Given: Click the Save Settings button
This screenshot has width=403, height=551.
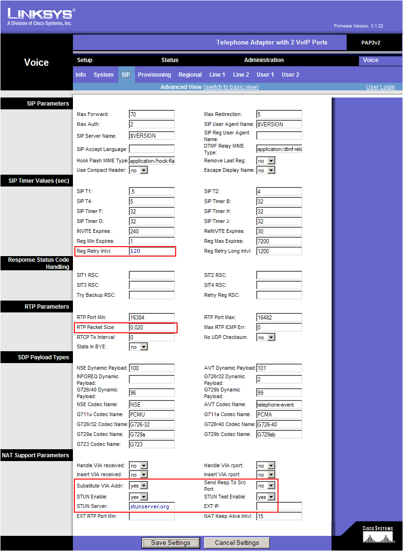Looking at the screenshot, I should [x=171, y=542].
